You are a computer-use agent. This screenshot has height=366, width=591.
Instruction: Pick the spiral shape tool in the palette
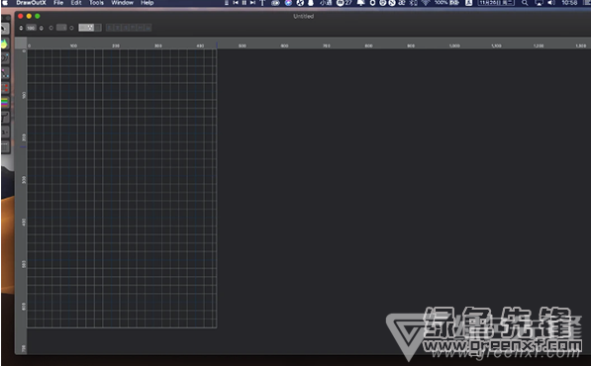coord(5,58)
